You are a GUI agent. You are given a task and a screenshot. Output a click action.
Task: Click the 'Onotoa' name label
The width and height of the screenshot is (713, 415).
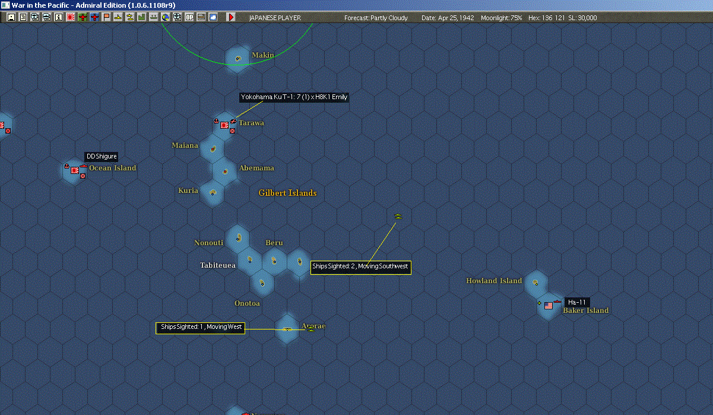point(247,303)
